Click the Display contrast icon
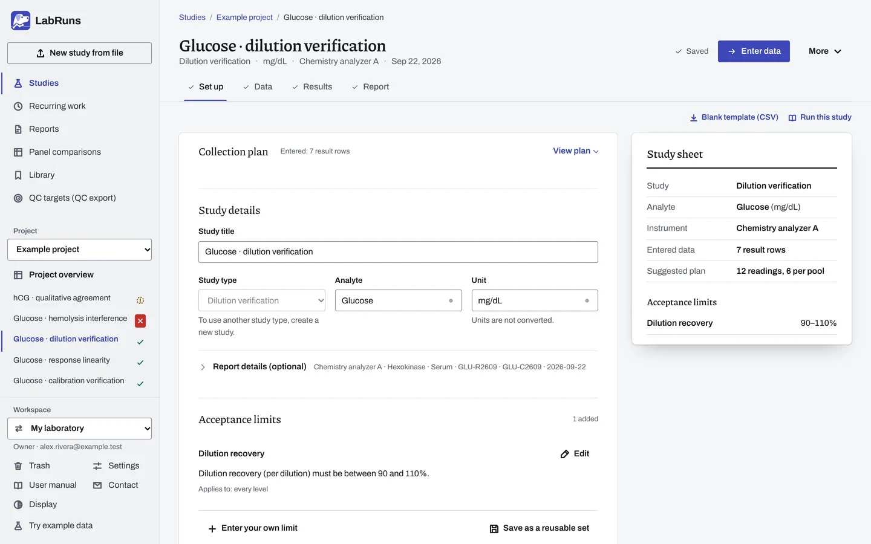The width and height of the screenshot is (871, 544). pos(18,505)
